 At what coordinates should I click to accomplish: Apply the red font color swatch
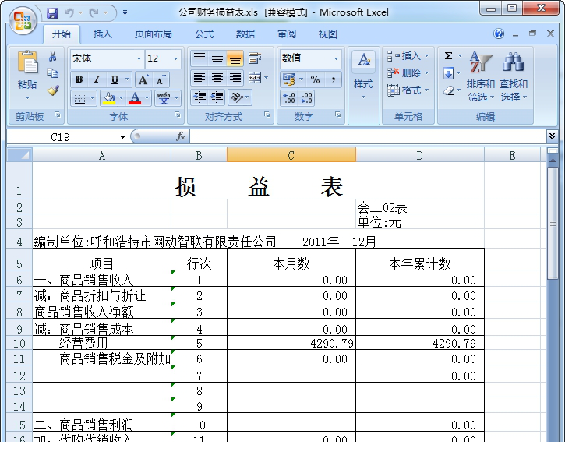pos(136,98)
